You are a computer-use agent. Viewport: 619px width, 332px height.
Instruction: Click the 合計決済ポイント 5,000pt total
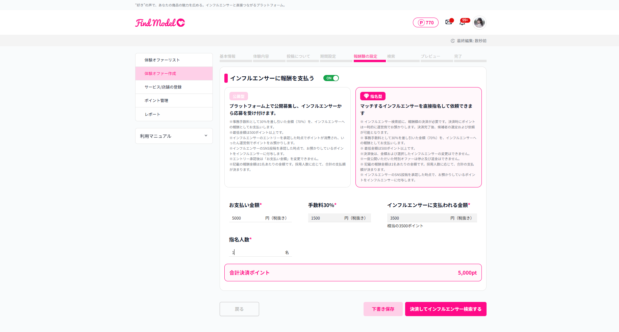click(353, 273)
